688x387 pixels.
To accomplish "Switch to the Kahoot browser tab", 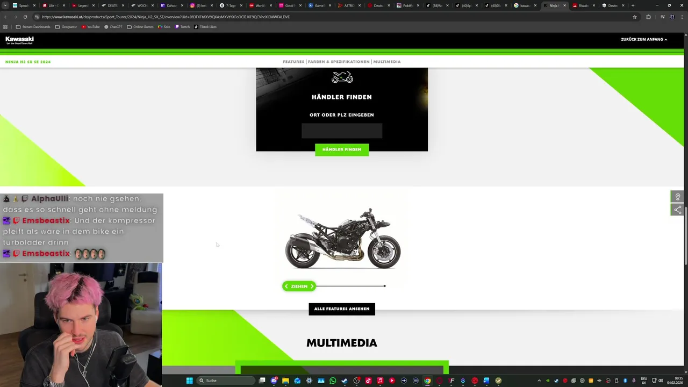I will (x=171, y=5).
